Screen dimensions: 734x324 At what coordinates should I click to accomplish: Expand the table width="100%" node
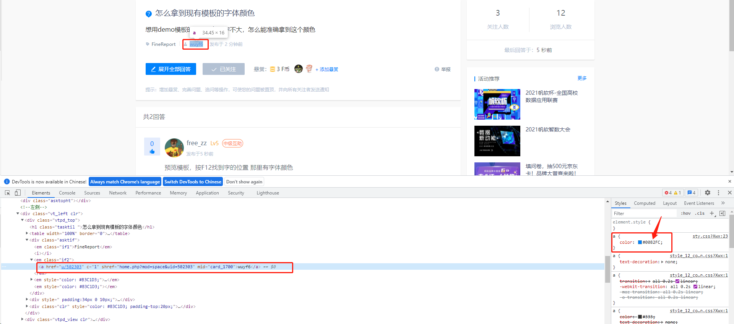(x=27, y=233)
